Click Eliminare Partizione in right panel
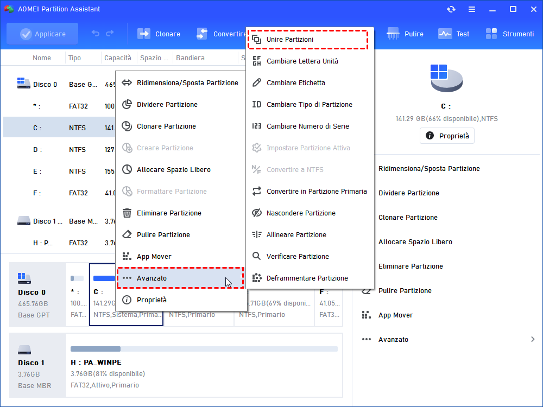543x407 pixels. pos(411,266)
